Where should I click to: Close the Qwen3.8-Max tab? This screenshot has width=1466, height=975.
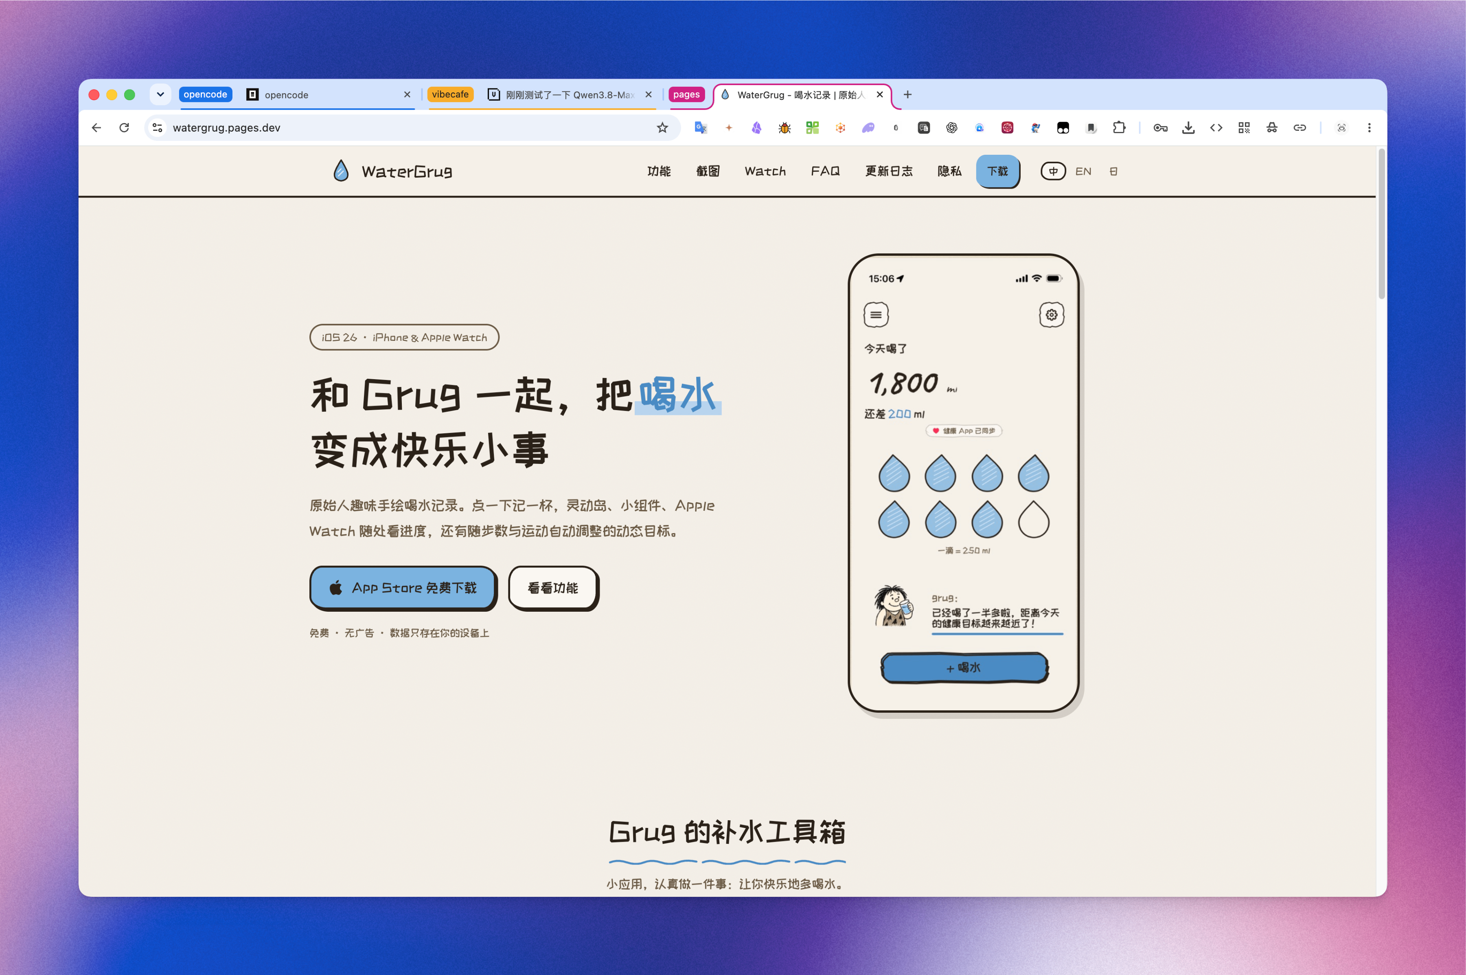[648, 94]
